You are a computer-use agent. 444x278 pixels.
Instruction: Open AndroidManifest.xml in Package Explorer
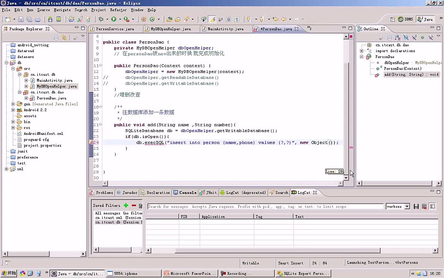click(43, 134)
